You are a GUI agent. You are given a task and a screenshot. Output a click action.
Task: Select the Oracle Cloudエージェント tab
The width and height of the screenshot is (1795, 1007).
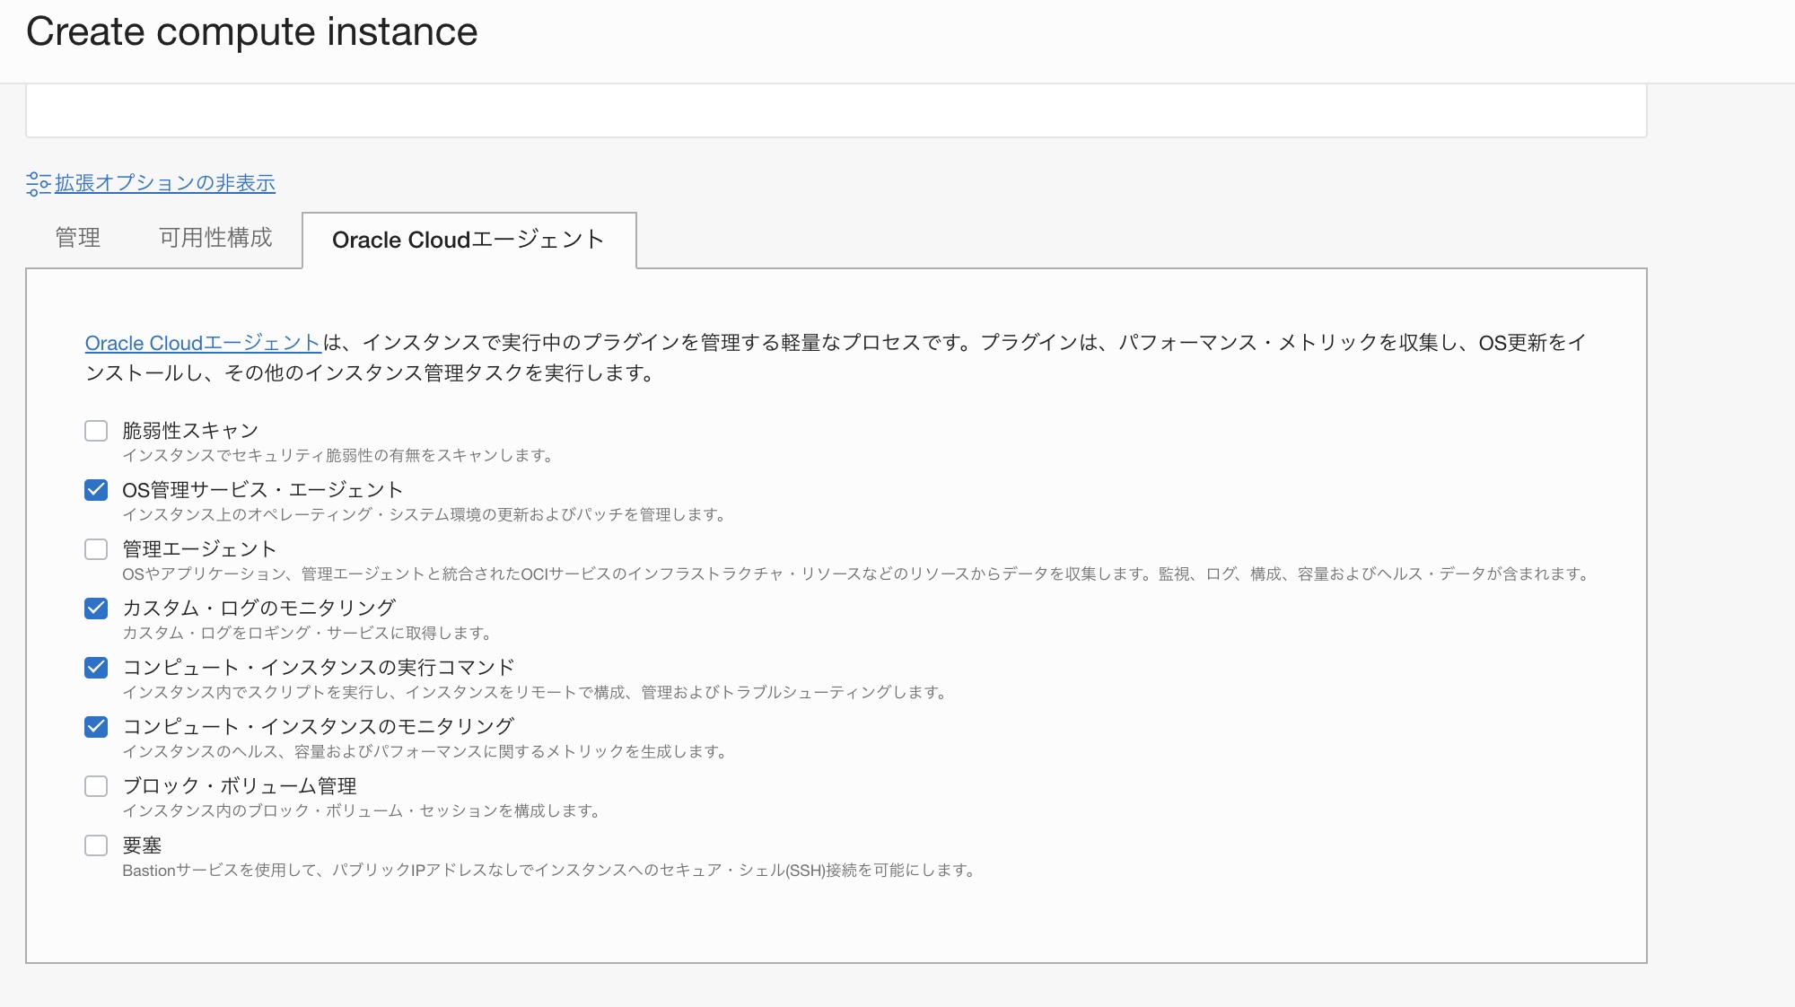tap(468, 241)
